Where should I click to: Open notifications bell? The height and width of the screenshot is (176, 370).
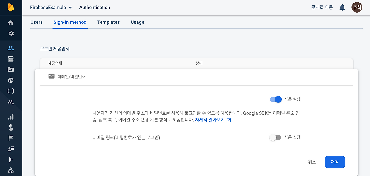[x=342, y=8]
